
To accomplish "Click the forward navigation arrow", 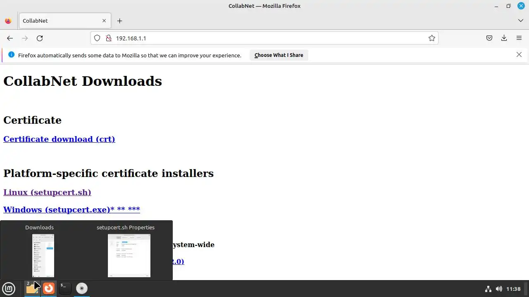I will (25, 38).
